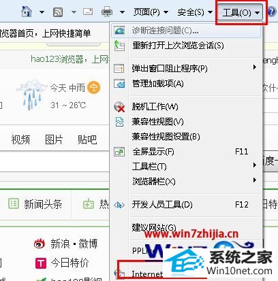Click the Print icon

107,12
